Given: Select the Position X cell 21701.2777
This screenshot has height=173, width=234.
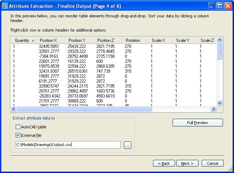Looking at the screenshot, I should pyautogui.click(x=49, y=101).
